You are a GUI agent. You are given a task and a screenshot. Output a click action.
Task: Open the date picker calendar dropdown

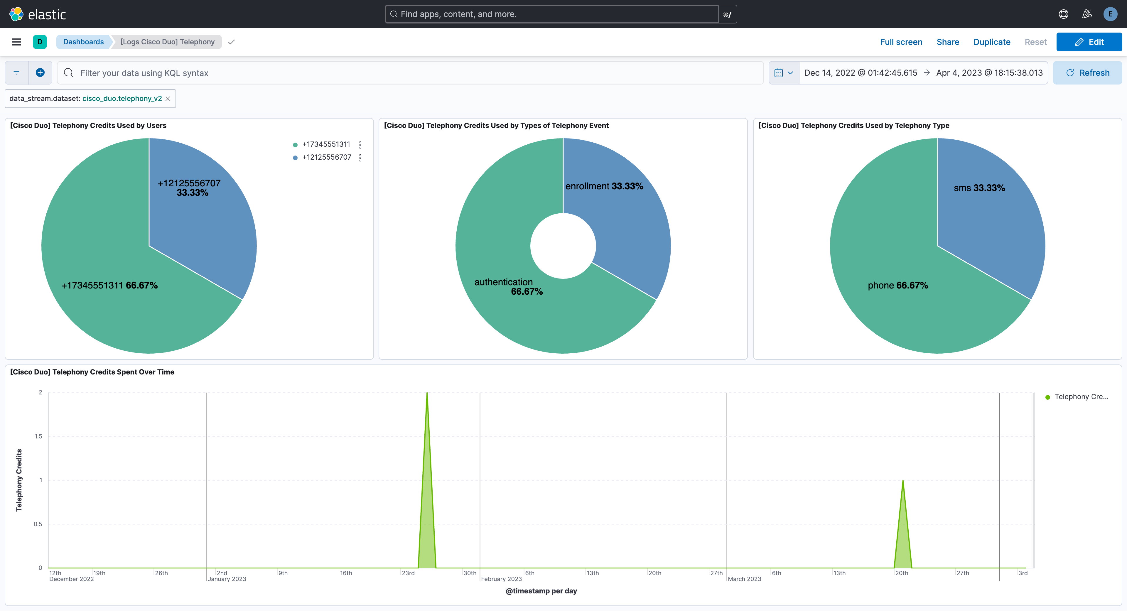tap(783, 72)
